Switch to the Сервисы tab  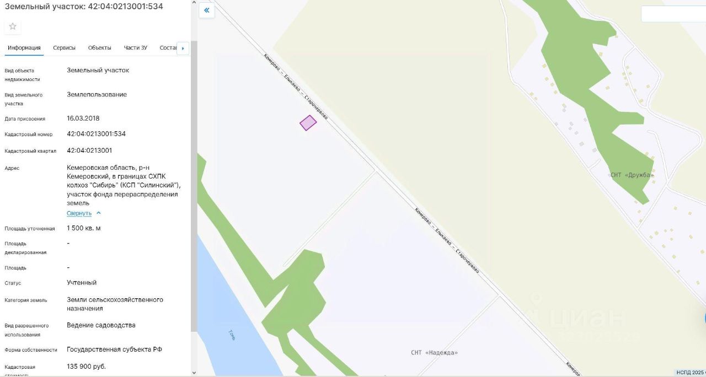[x=65, y=48]
